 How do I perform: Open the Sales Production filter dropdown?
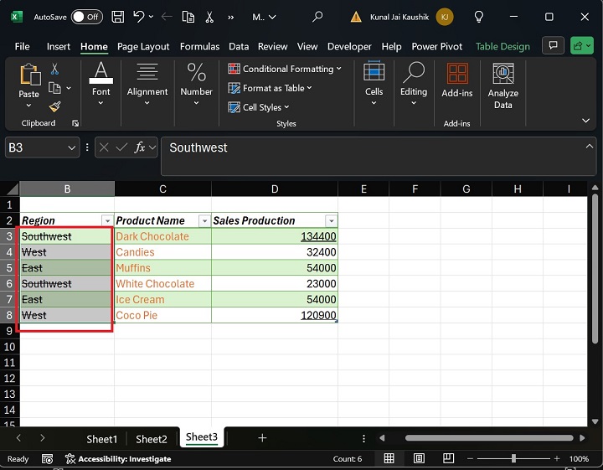(331, 221)
